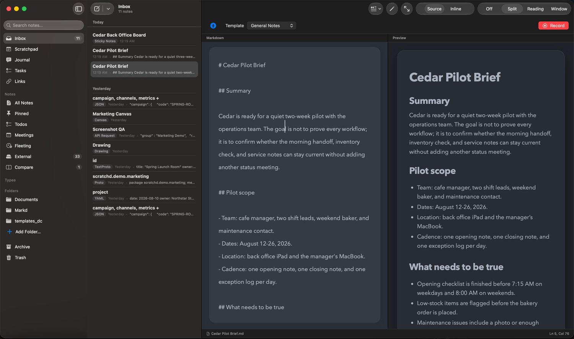Click the expand fullscreen arrows icon
574x339 pixels.
(407, 9)
